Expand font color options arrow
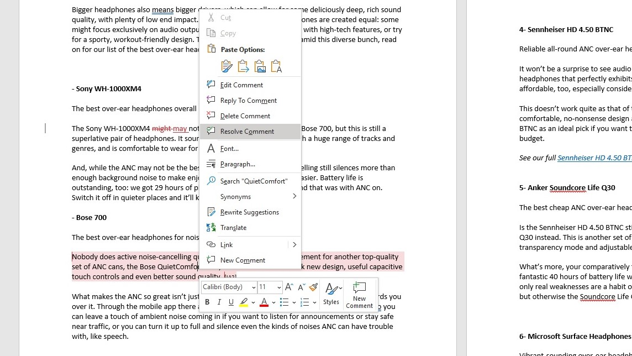The width and height of the screenshot is (632, 356). (x=273, y=302)
